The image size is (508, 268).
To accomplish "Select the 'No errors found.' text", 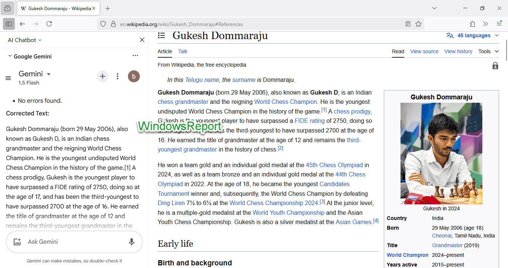I will pyautogui.click(x=40, y=100).
